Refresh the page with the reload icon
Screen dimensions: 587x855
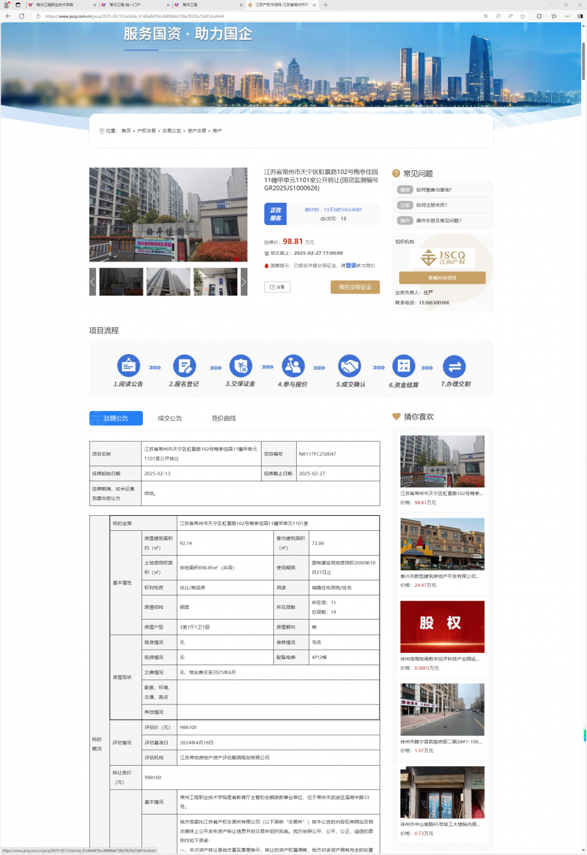click(x=21, y=16)
